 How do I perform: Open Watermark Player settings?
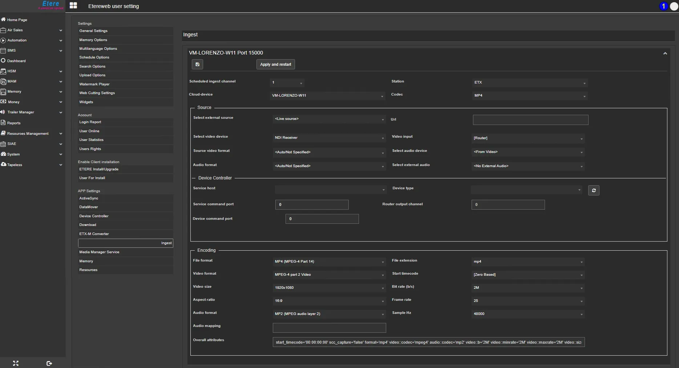pos(94,84)
